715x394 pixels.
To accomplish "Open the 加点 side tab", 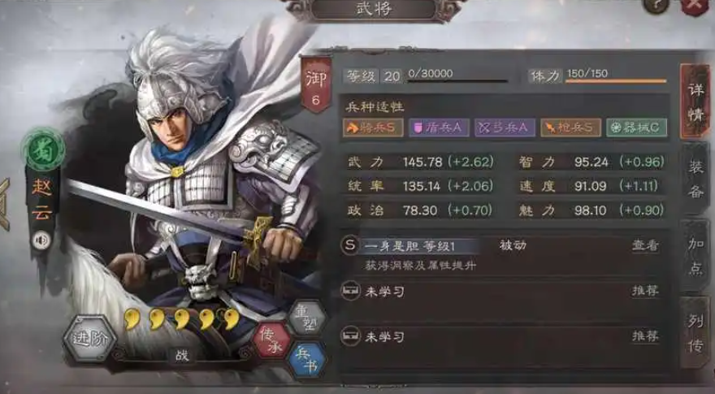I will 695,255.
